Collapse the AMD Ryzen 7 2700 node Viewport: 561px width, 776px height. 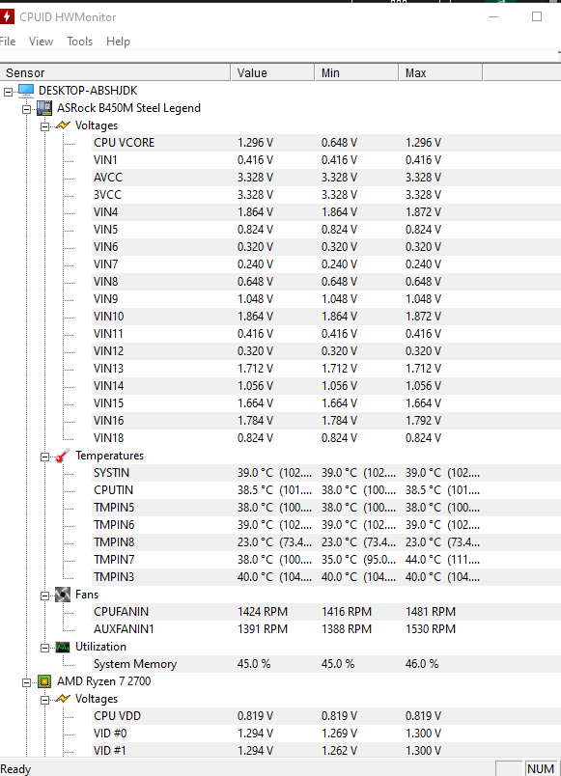pos(26,682)
